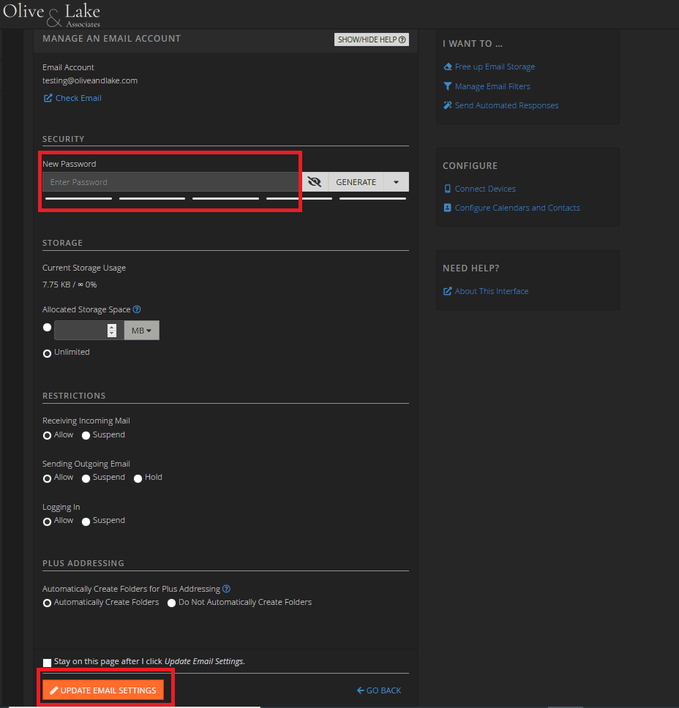Click pencil icon on Update Email Settings
Image resolution: width=679 pixels, height=708 pixels.
[x=53, y=690]
